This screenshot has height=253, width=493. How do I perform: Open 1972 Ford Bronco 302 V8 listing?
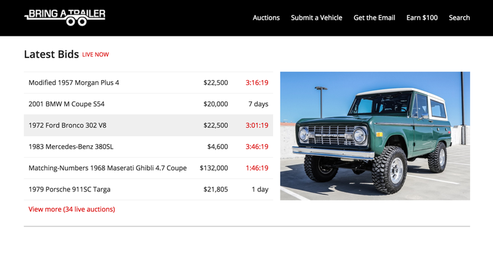pos(67,125)
